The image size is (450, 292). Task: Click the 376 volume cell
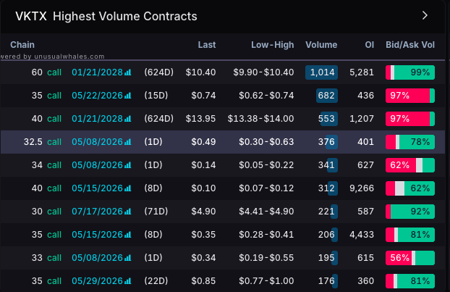[326, 142]
